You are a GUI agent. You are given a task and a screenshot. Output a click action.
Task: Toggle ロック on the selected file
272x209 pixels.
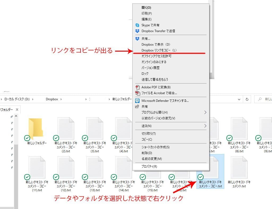tap(145, 73)
